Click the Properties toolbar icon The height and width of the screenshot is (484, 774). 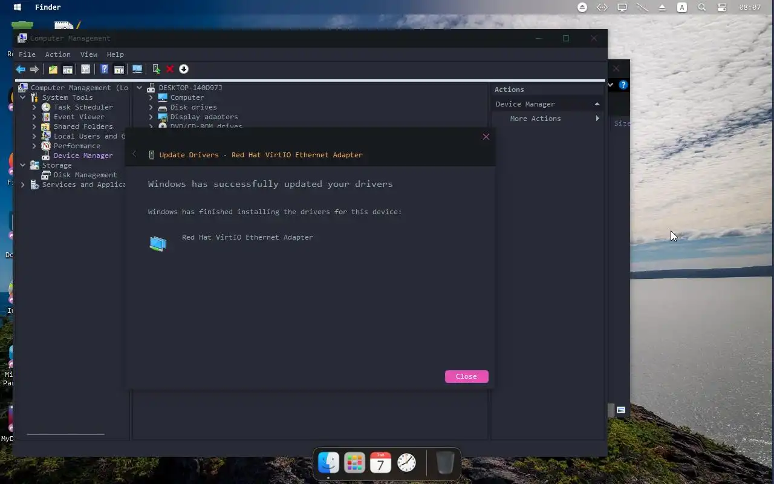point(86,69)
